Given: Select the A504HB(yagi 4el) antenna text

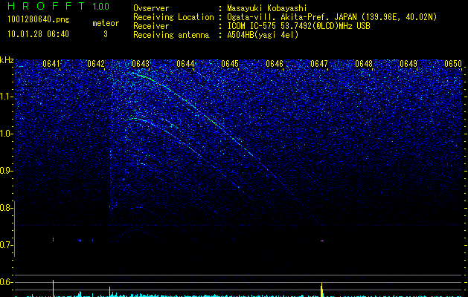Looking at the screenshot, I should click(263, 35).
